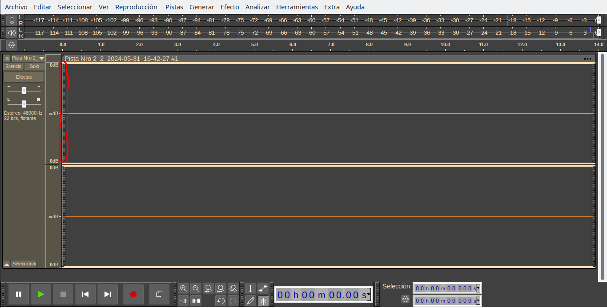The height and width of the screenshot is (308, 607).
Task: Choose the Envelope tool
Action: (263, 288)
